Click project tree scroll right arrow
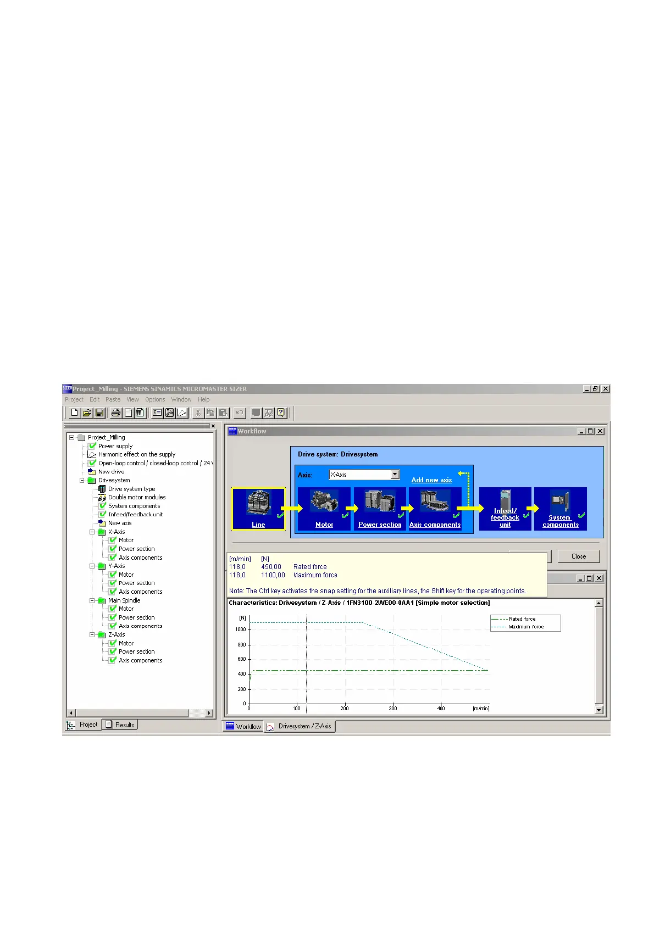Screen dimensions: 654x925 click(209, 713)
